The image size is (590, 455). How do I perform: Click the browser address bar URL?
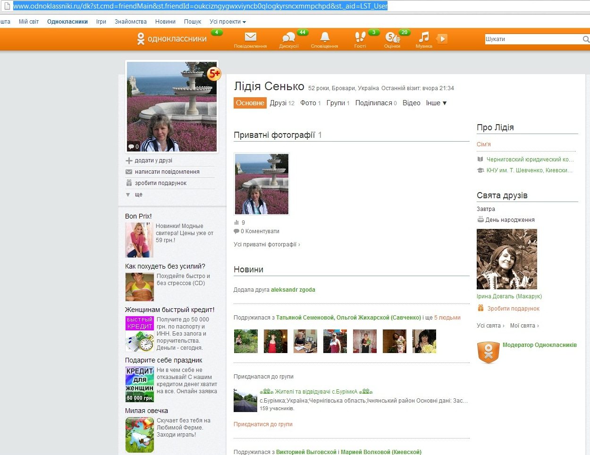pos(201,6)
